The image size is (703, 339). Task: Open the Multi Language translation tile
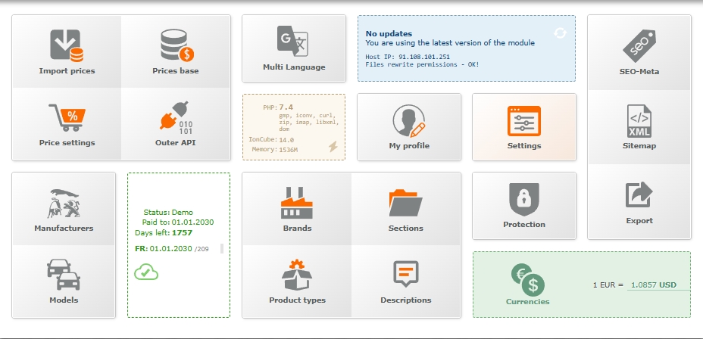(294, 48)
